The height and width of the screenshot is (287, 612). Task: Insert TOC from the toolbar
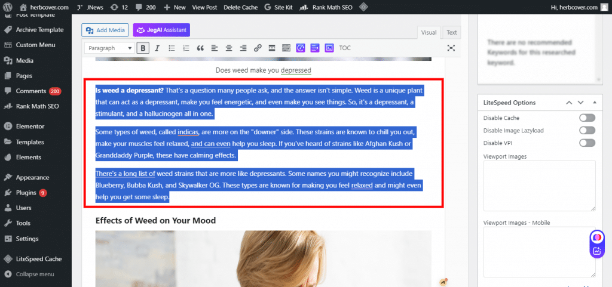tap(345, 48)
